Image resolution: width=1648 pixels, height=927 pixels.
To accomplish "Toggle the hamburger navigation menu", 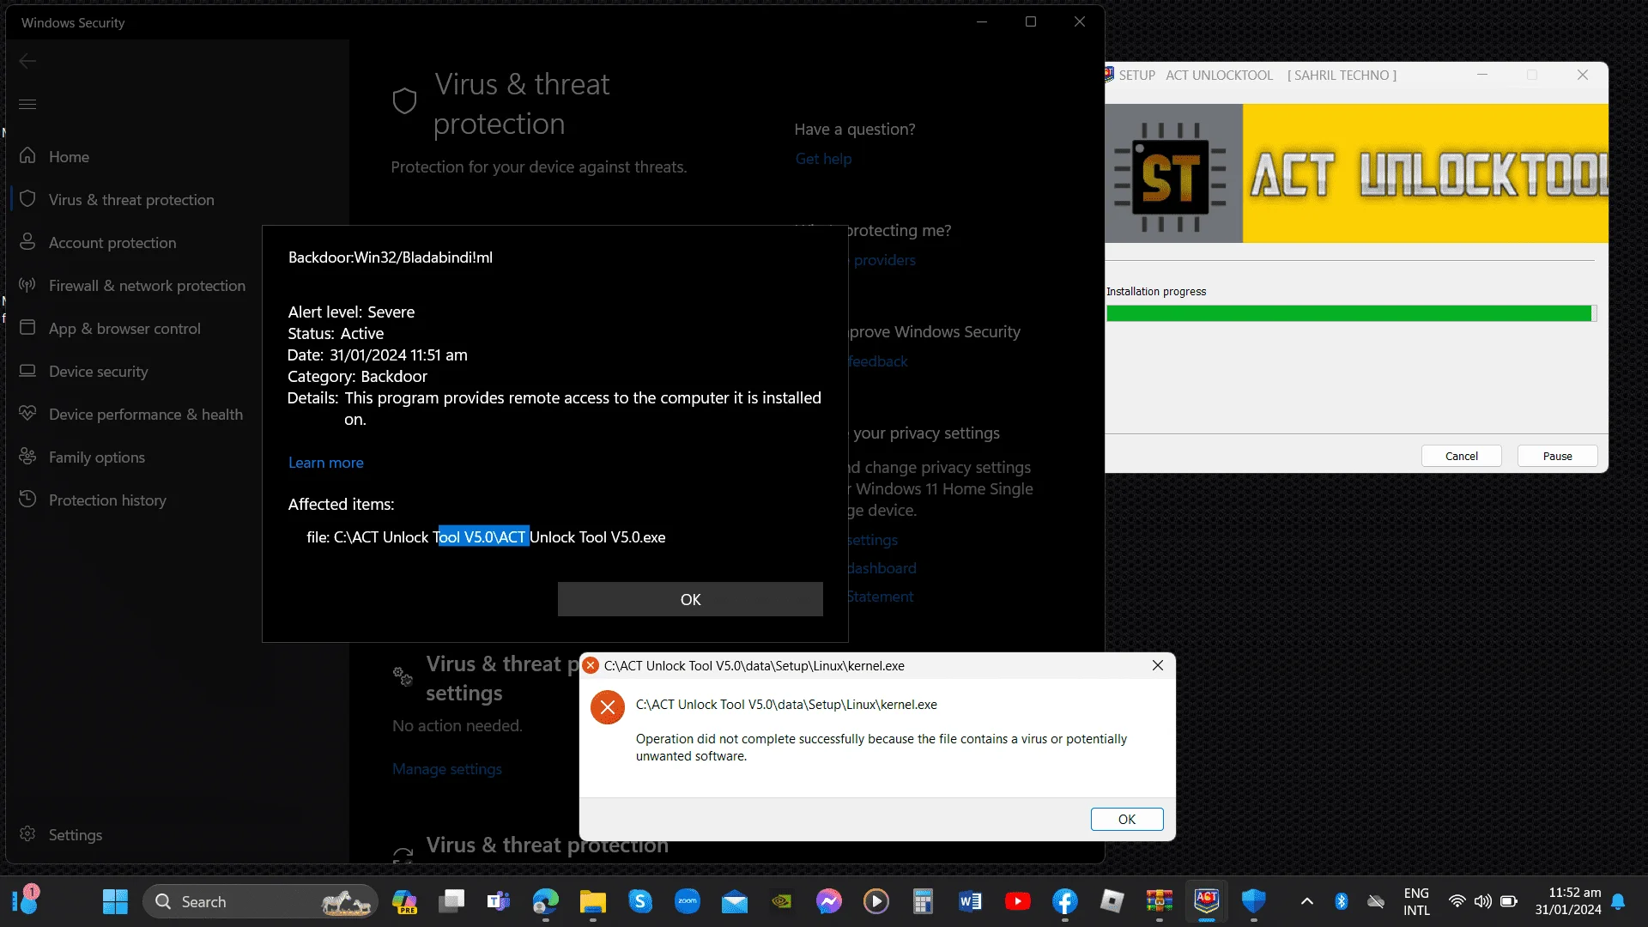I will (27, 104).
